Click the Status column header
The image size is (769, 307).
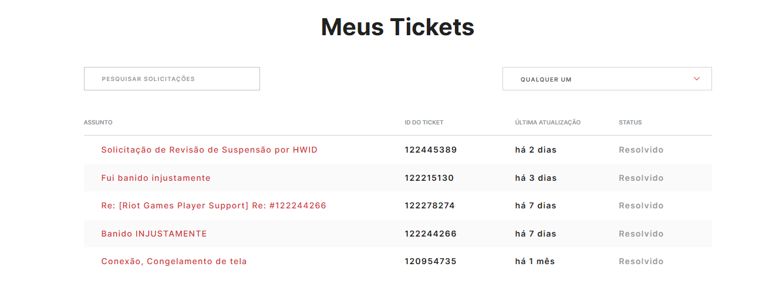(x=630, y=123)
